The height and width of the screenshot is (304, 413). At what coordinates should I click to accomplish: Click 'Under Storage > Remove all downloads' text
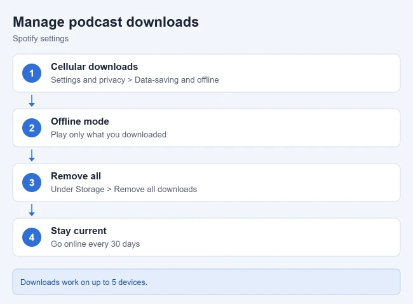point(124,189)
